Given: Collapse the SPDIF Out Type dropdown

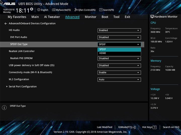Looking at the screenshot, I should click(119, 44).
